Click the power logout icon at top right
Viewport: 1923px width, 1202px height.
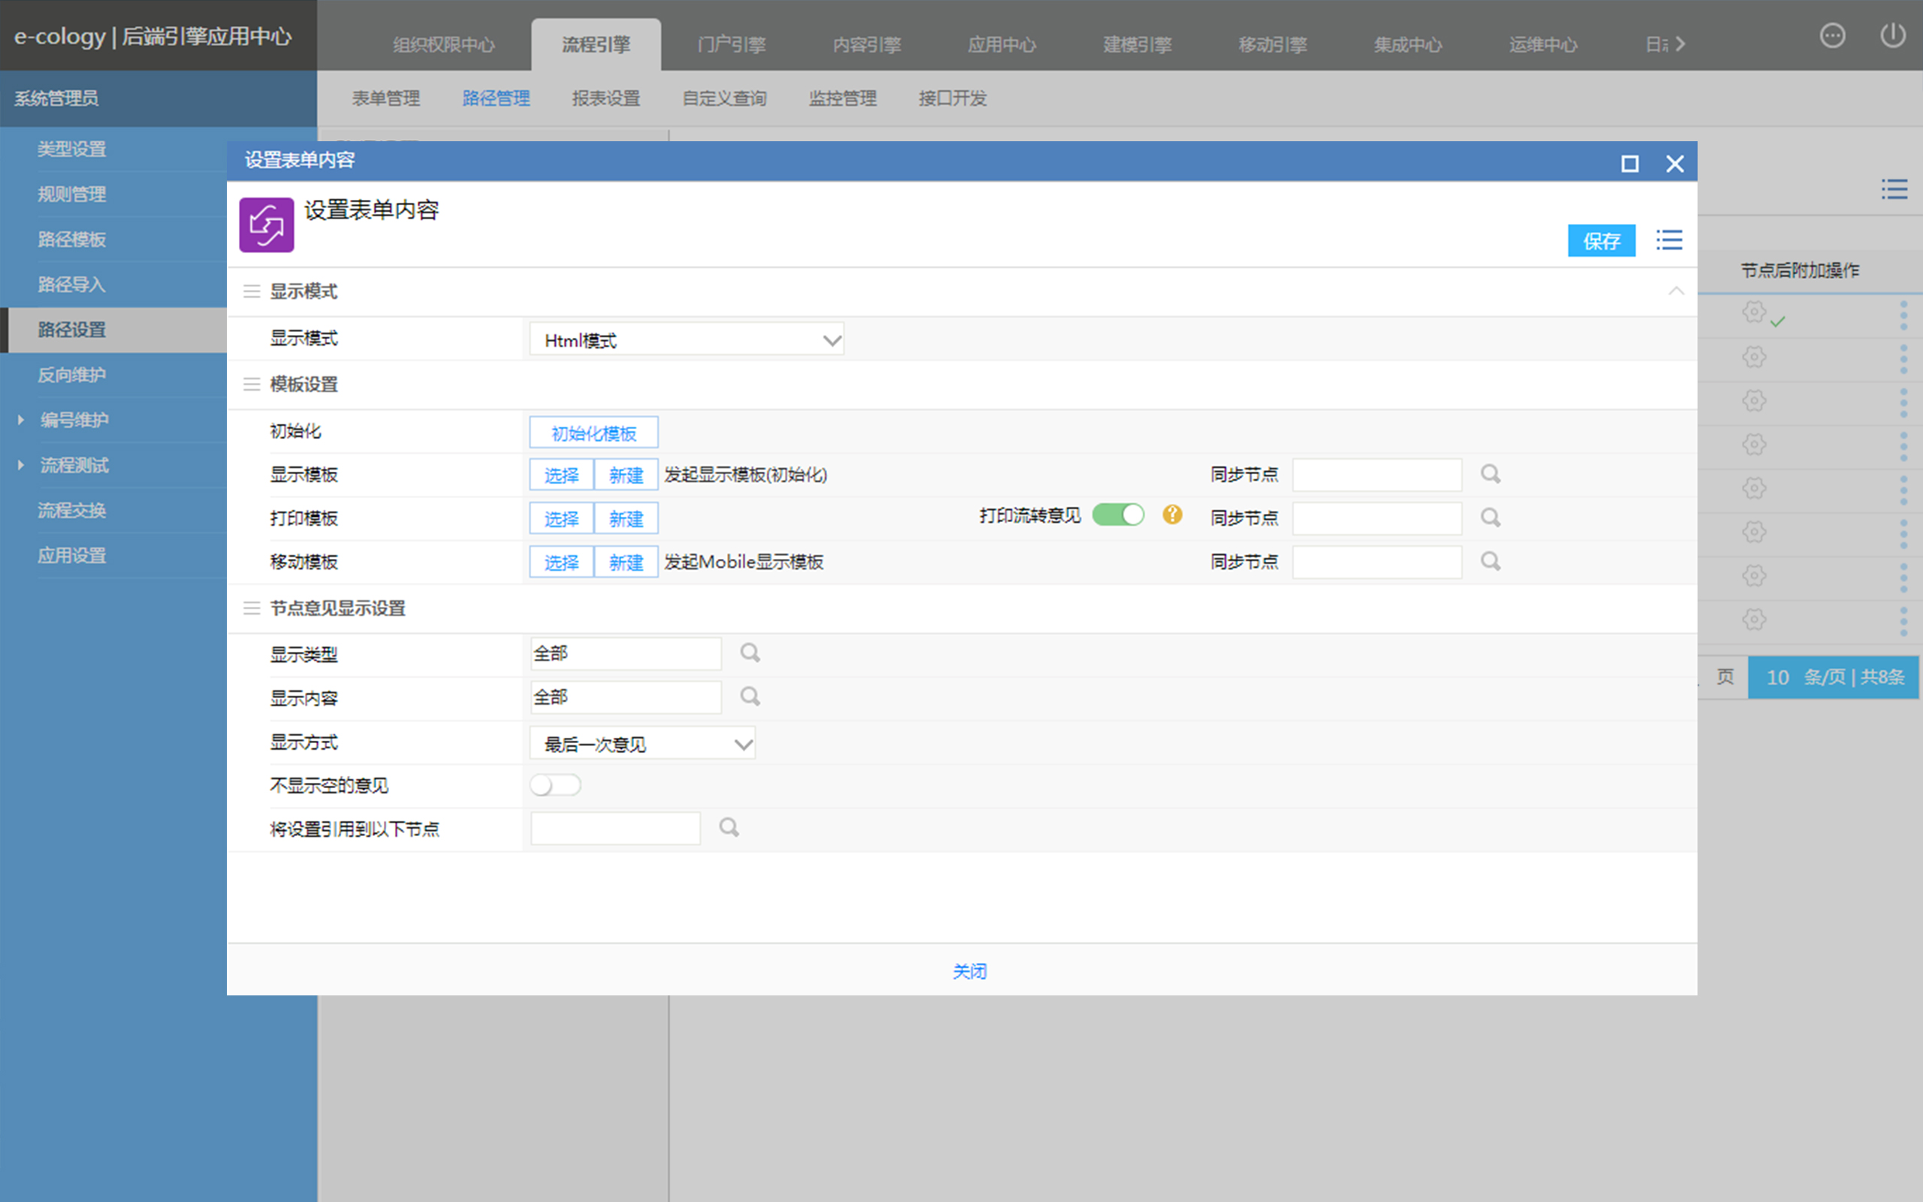point(1893,36)
